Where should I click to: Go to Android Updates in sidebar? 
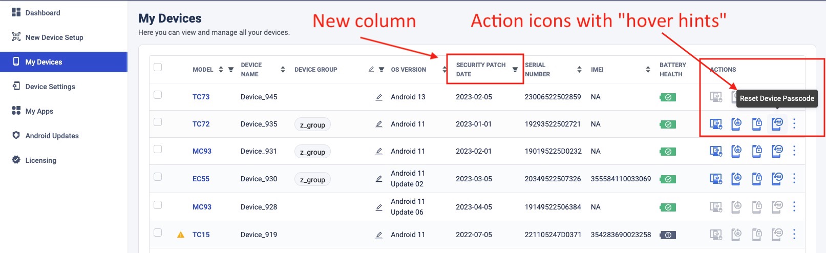[x=52, y=136]
